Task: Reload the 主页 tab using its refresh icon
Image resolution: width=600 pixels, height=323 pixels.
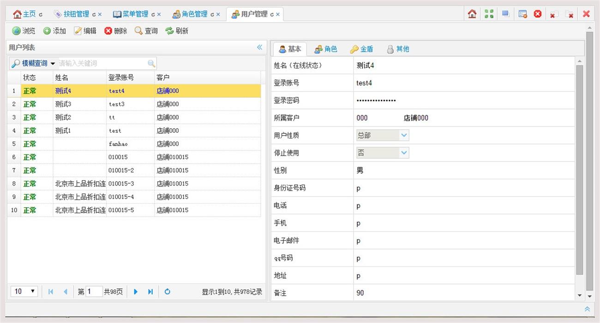Action: pos(41,14)
